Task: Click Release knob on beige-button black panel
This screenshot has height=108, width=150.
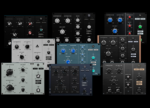Action: (x=128, y=85)
